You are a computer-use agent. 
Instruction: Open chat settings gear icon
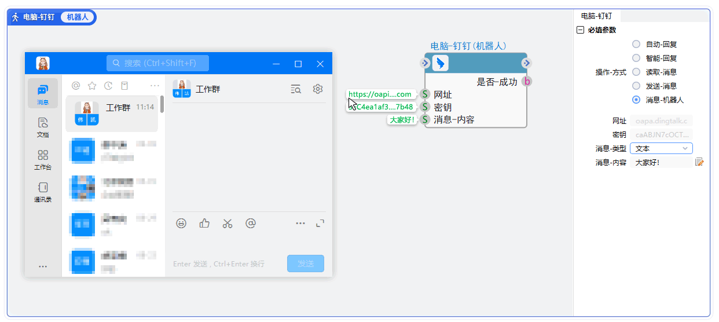[x=317, y=89]
